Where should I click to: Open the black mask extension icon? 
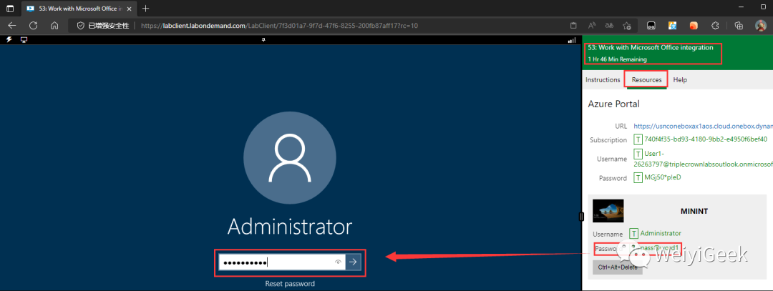pos(651,26)
